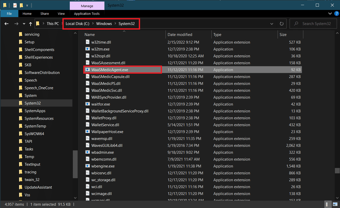Click the Tasks folder icon in tree
This screenshot has height=208, width=340.
tap(21, 149)
